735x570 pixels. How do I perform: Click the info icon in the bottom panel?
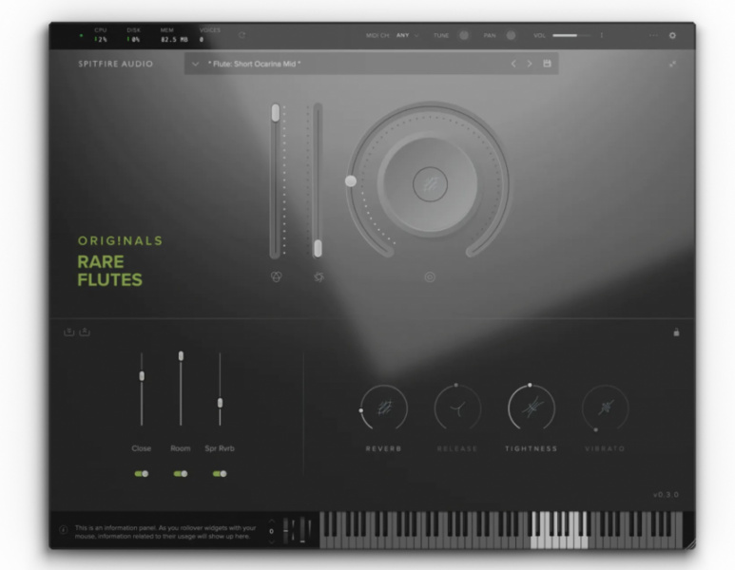pyautogui.click(x=64, y=530)
